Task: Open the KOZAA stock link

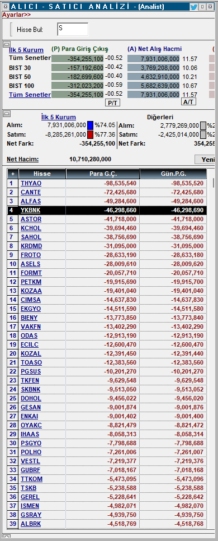Action: tap(31, 291)
